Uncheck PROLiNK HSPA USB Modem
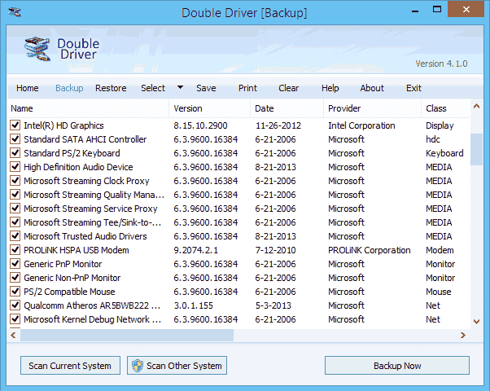 (x=15, y=249)
